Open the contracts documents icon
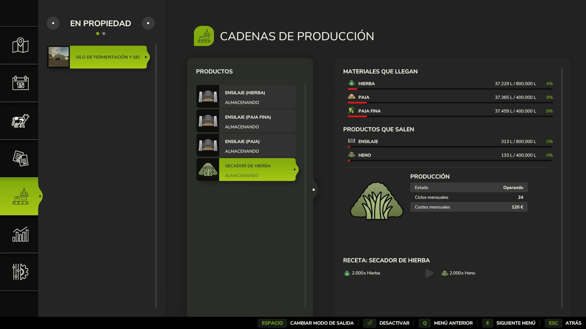 coord(20,158)
